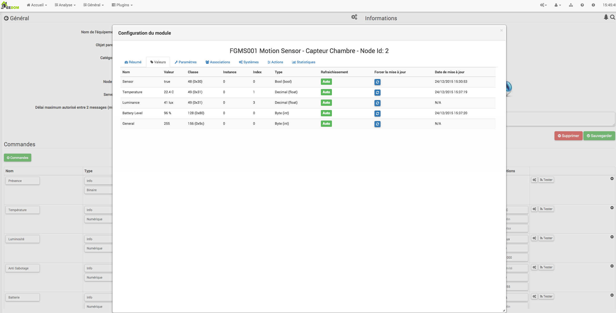Force refresh of the Sensor value

377,82
